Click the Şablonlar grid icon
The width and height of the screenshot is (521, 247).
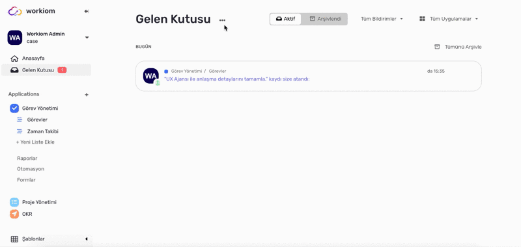(x=14, y=239)
